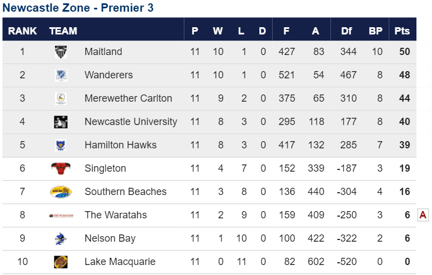Click the Newcastle Zone - Premier 3 heading

pos(78,8)
